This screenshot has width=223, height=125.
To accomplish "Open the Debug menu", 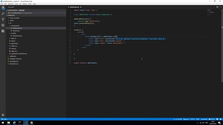I will (x=25, y=4).
